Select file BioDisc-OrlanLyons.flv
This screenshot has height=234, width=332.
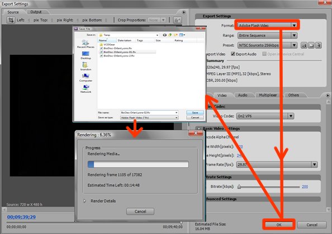(116, 48)
